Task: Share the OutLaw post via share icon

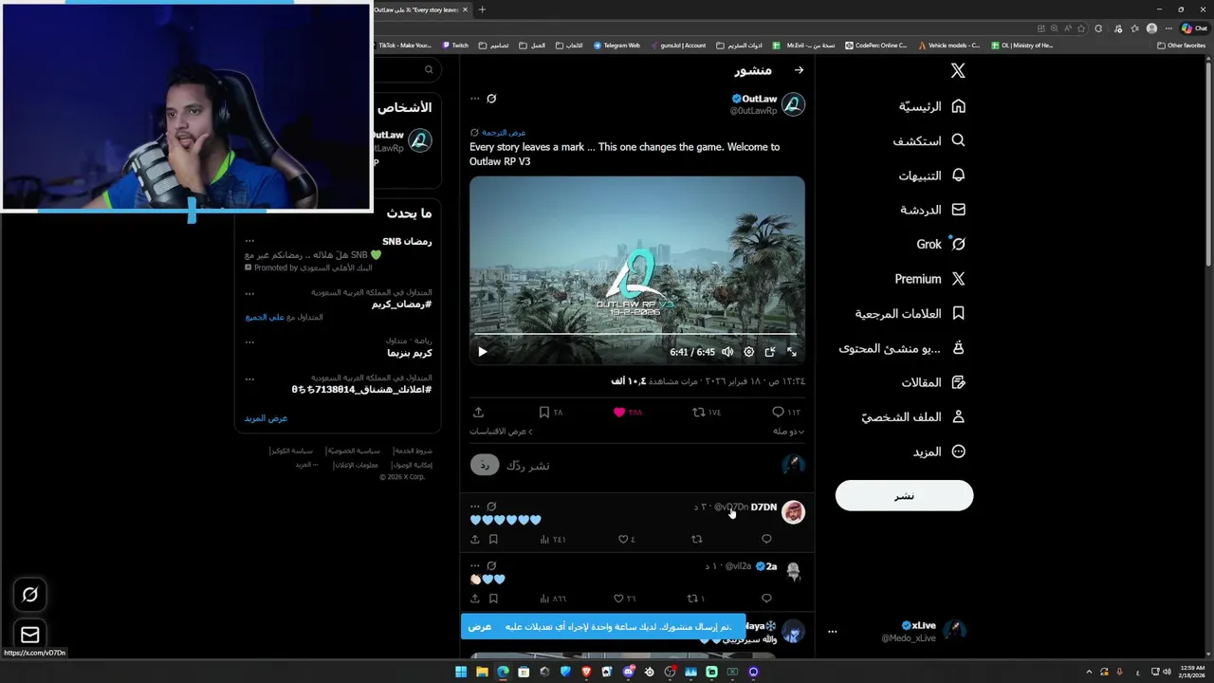Action: point(478,412)
